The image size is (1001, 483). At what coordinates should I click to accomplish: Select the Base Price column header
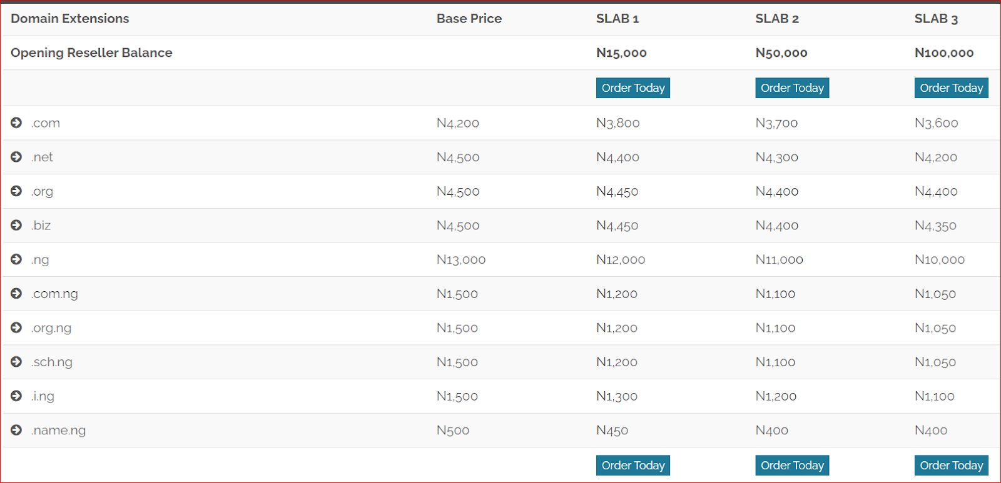pyautogui.click(x=469, y=19)
